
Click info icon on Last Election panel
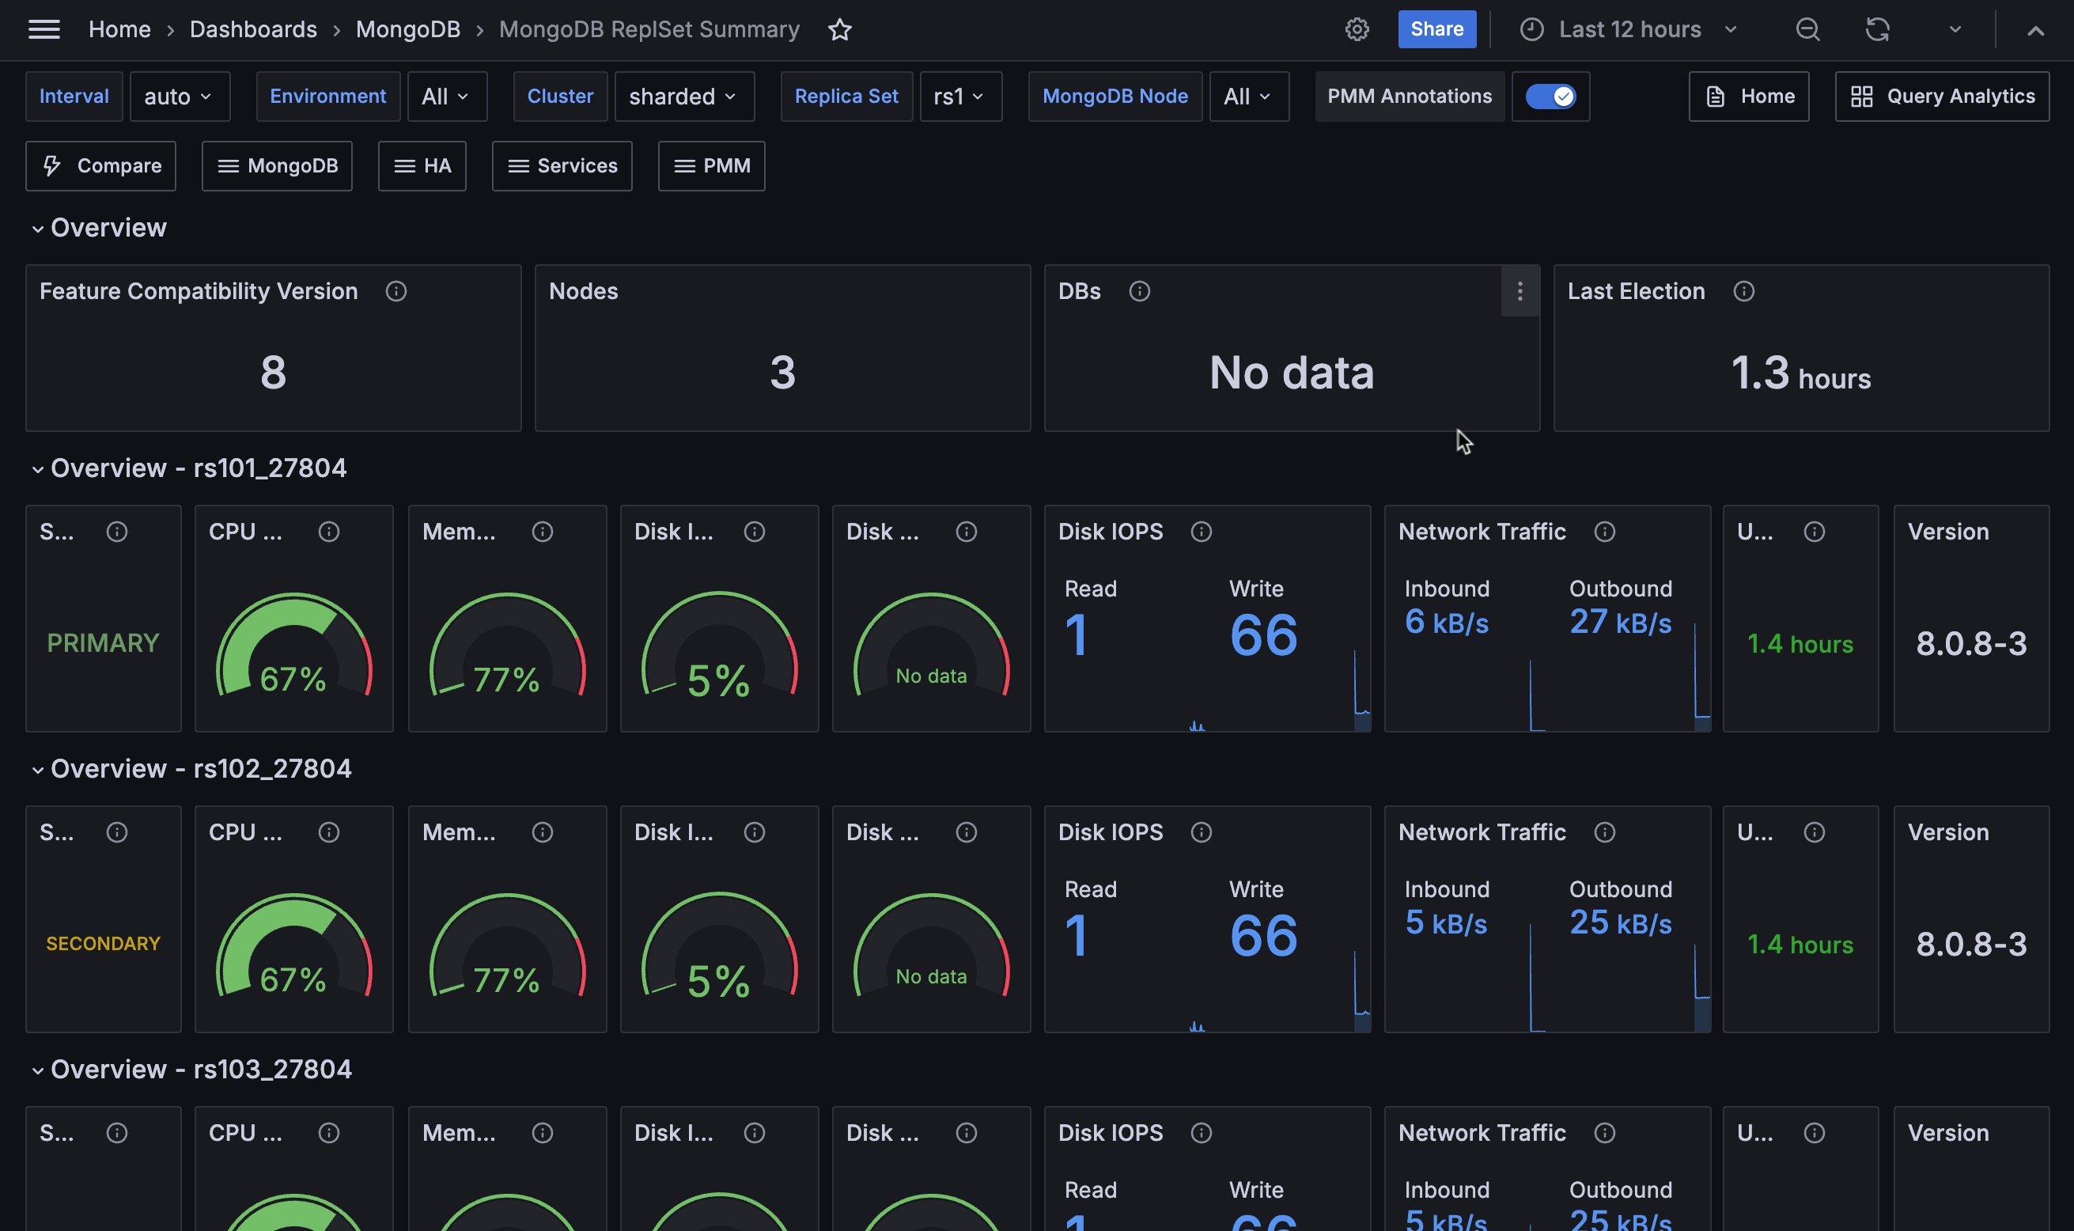coord(1743,291)
